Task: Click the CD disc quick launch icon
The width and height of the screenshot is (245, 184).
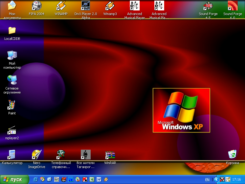Action: coord(78,179)
